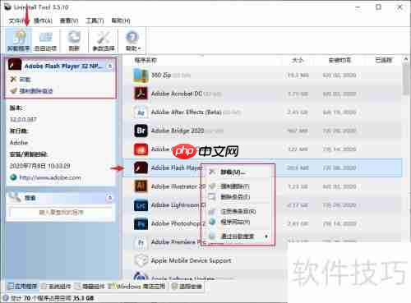Select the Adobe Creative Cloud red icon
Image resolution: width=411 pixels, height=303 pixels.
tap(141, 149)
